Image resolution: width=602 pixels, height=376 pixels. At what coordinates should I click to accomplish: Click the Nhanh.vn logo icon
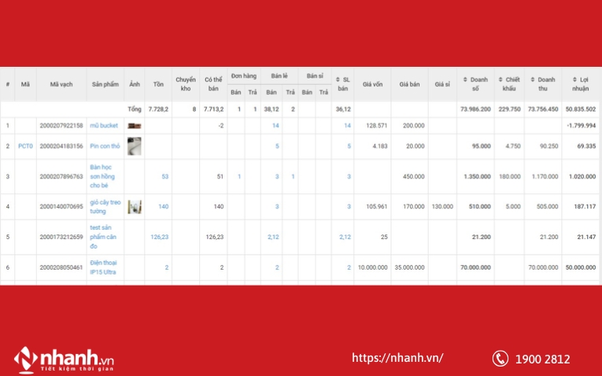pyautogui.click(x=26, y=359)
